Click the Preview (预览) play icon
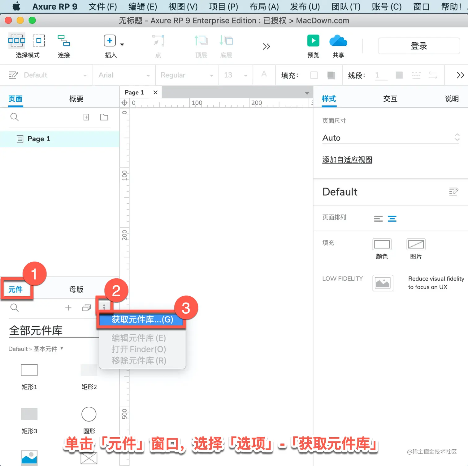The image size is (468, 466). (313, 40)
